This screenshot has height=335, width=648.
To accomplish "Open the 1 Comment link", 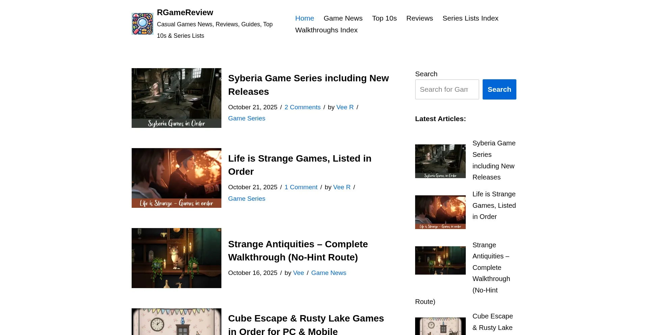I will [301, 187].
